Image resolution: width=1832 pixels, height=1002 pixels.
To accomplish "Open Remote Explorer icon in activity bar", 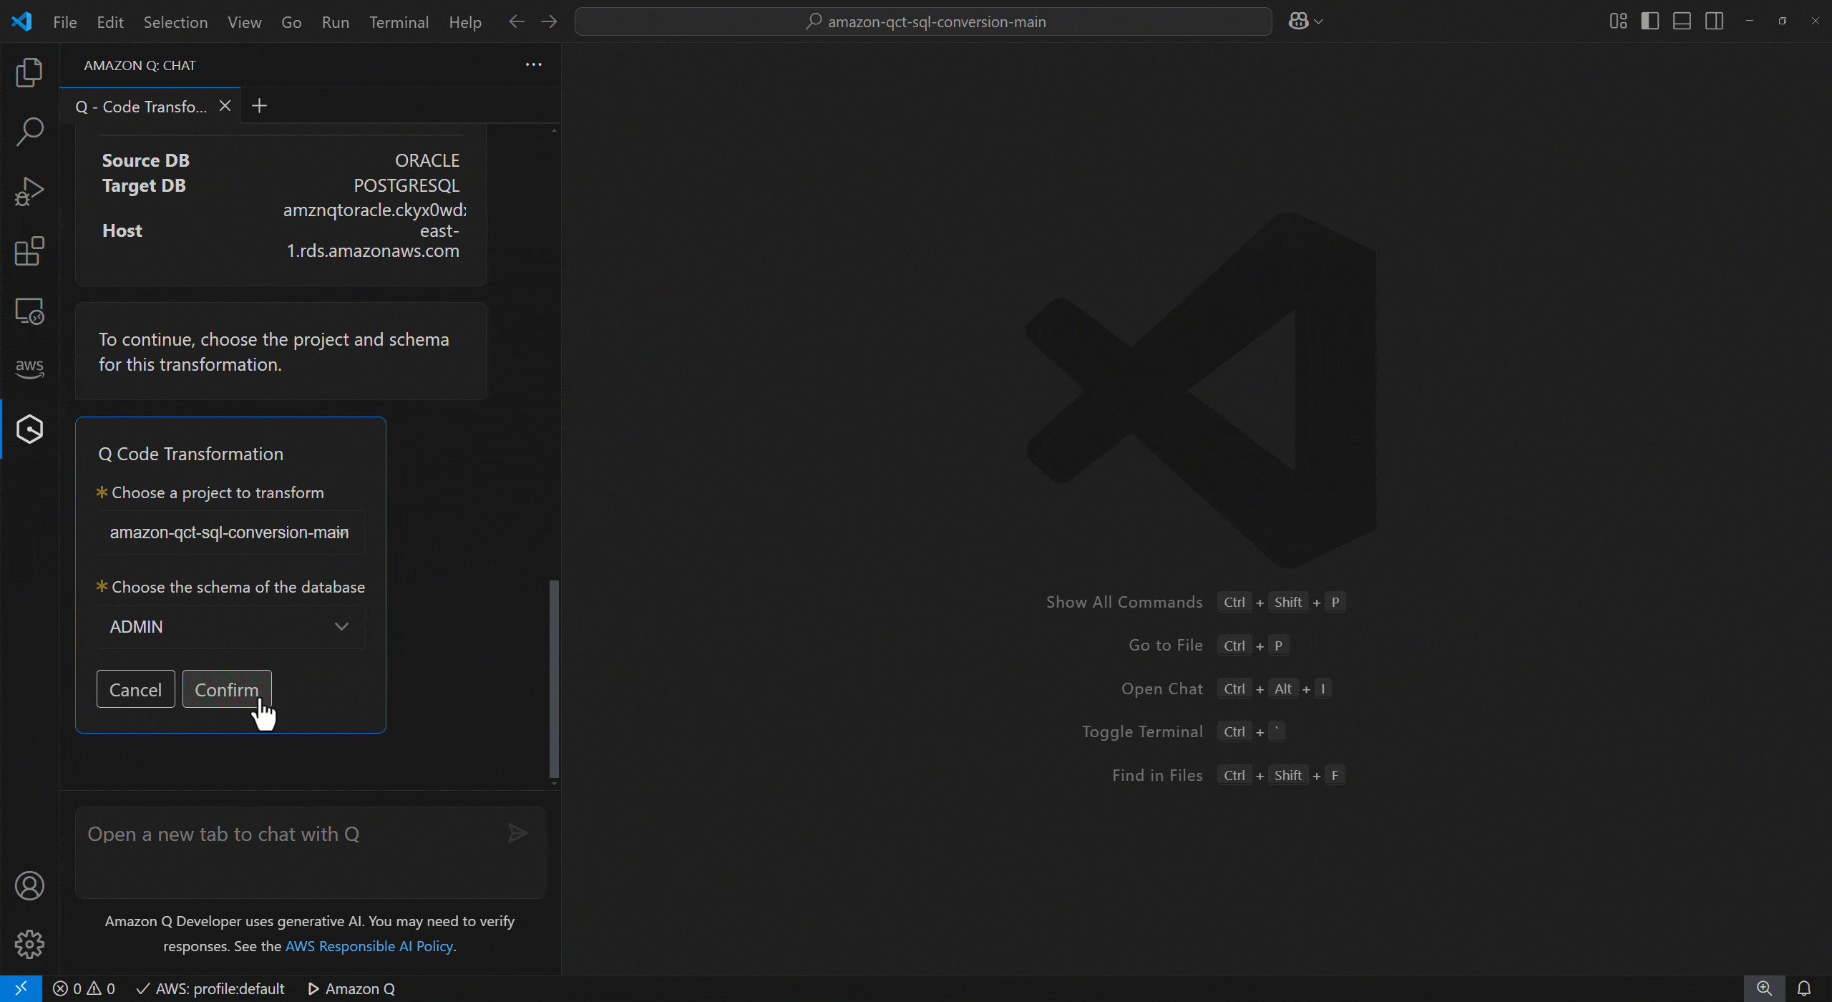I will point(29,311).
